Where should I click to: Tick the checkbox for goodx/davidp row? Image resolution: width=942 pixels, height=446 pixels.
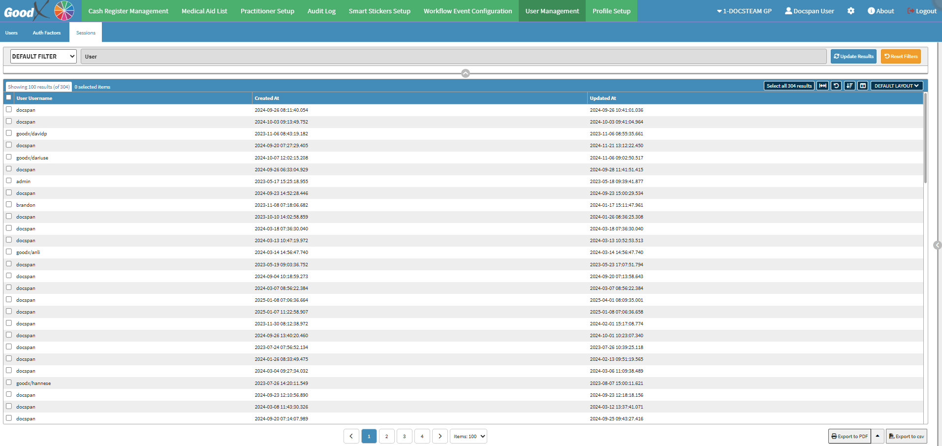coord(9,133)
